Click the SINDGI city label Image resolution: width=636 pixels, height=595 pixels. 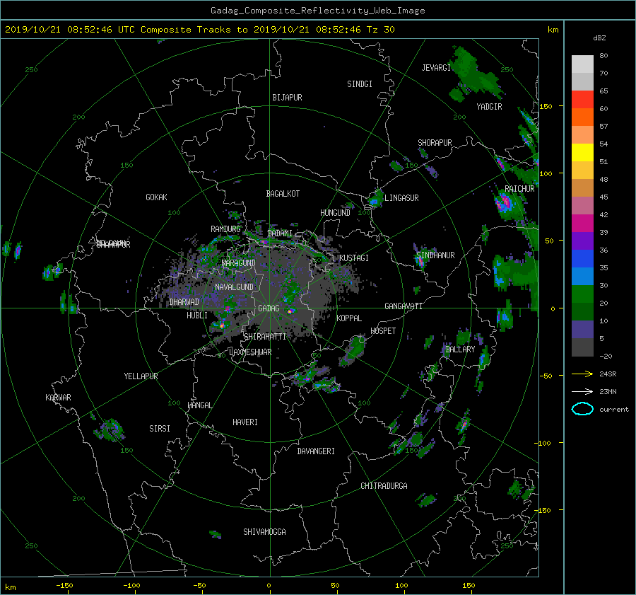tap(360, 84)
